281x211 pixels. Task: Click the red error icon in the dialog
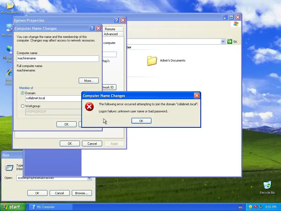pyautogui.click(x=89, y=107)
